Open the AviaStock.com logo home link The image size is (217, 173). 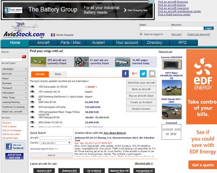(x=24, y=30)
